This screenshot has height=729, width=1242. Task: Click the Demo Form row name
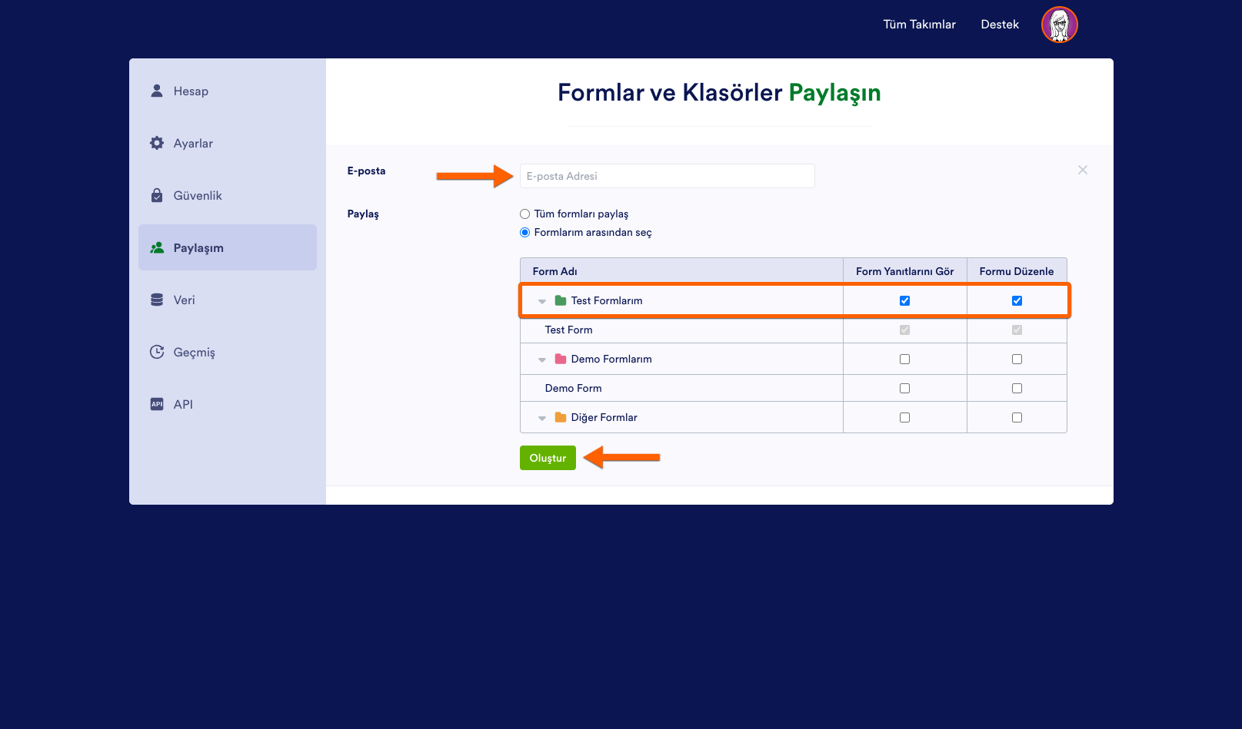click(x=573, y=388)
